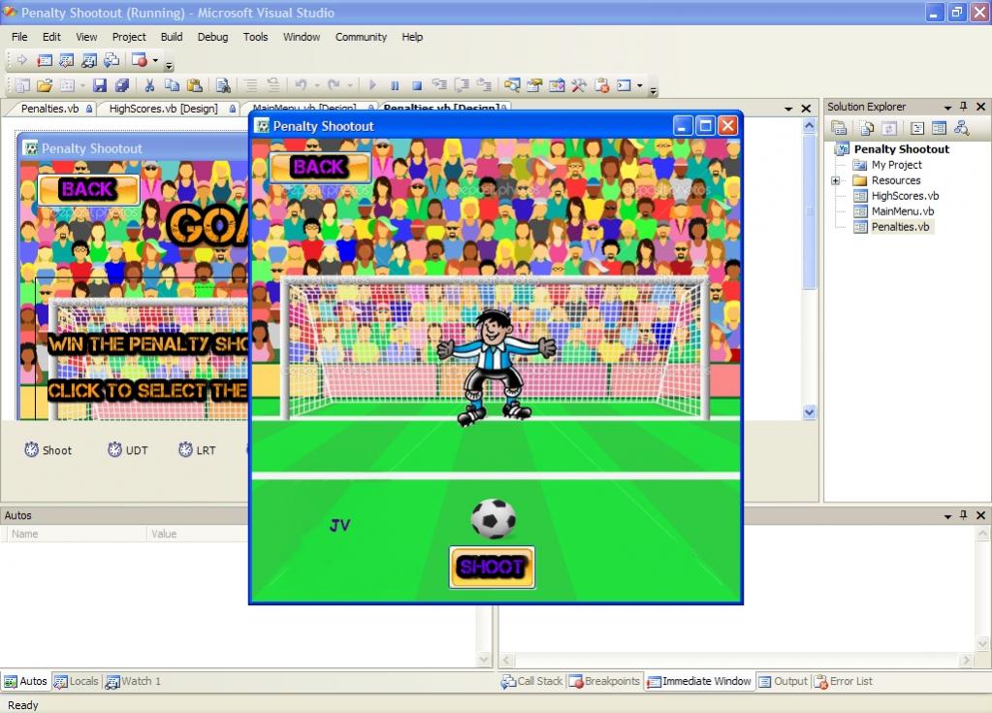
Task: Click Properties icon in Solution Explorer toolbar
Action: tap(839, 128)
